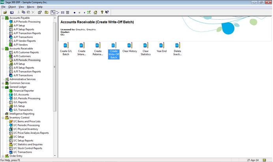Click the tree panel scrollbar thumb

point(55,67)
